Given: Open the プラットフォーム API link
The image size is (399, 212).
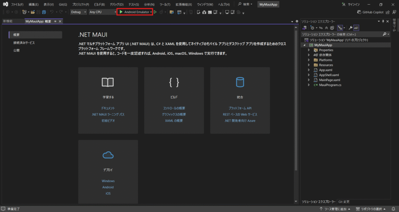Looking at the screenshot, I should click(x=240, y=108).
